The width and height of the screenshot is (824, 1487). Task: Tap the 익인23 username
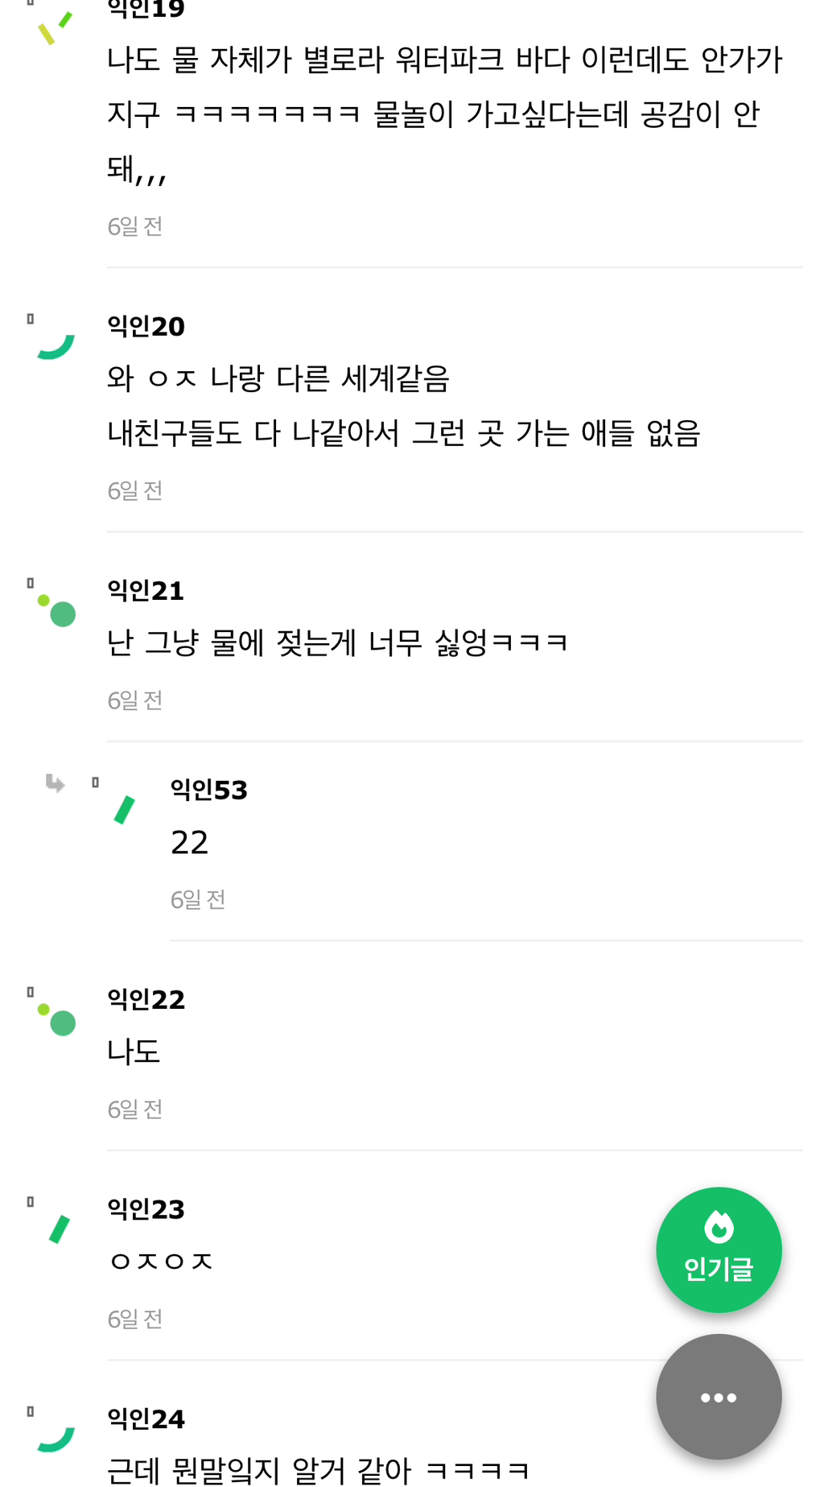point(146,1208)
